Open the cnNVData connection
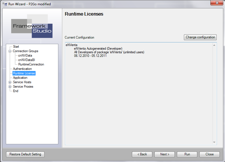 [25, 55]
